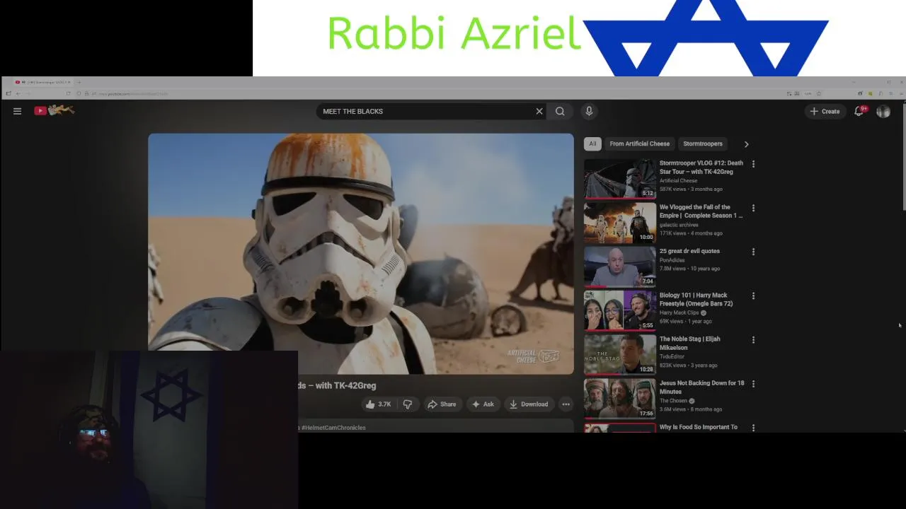This screenshot has width=906, height=509.
Task: Select the YouTube browser tab
Action: point(44,82)
